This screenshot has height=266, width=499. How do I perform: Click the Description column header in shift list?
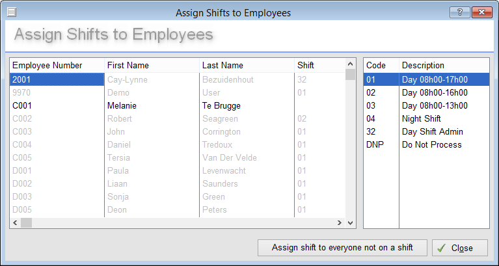[x=442, y=66]
